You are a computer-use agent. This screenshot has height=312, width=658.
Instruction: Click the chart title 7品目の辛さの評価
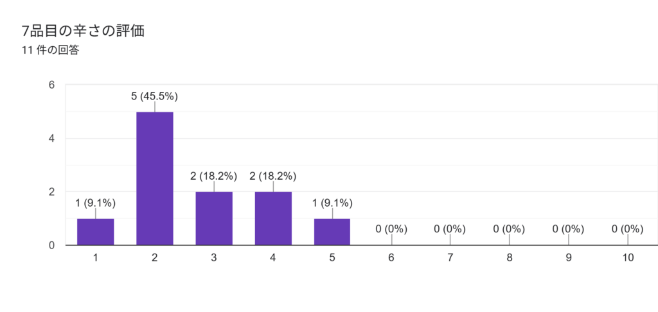click(82, 31)
